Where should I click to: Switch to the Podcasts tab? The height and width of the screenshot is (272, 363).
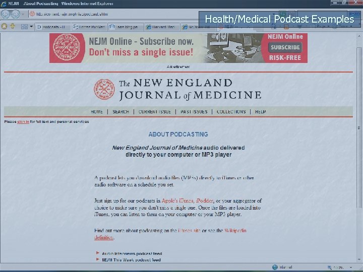click(53, 27)
